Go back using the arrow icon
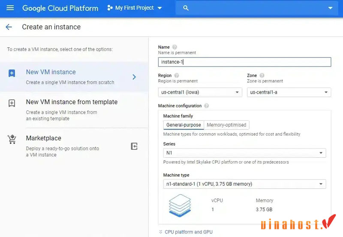This screenshot has height=237, width=343. 9,27
